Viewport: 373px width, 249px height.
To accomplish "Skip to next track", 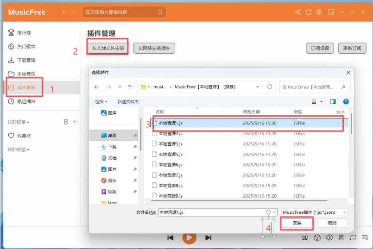I will (208, 237).
